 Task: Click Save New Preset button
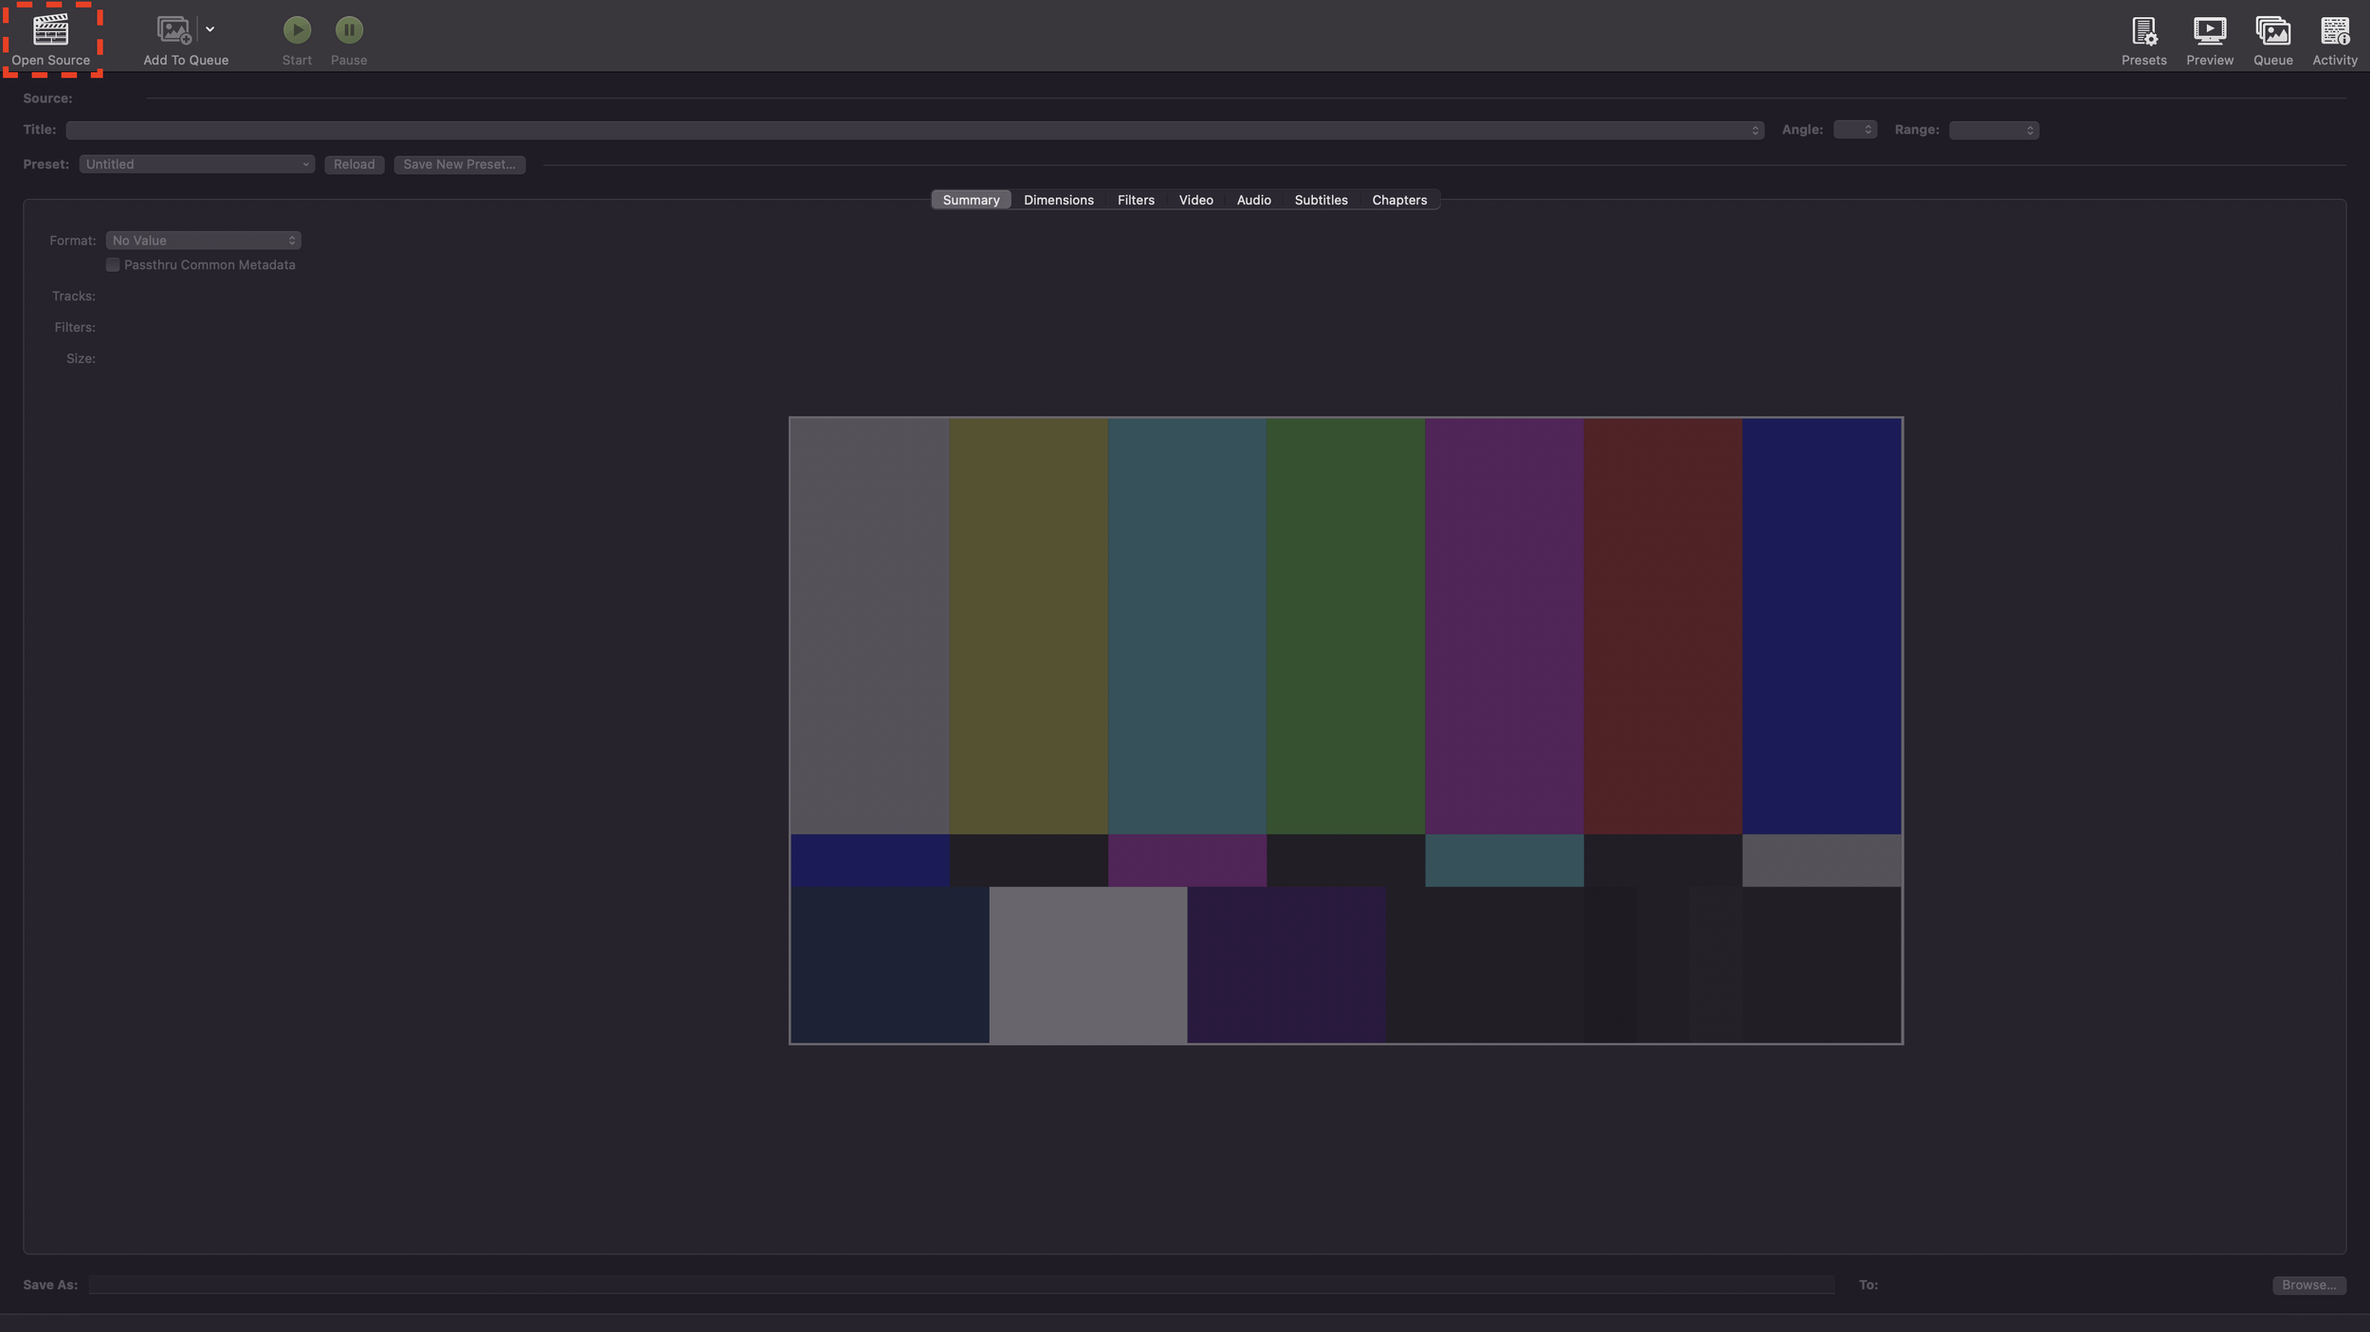pos(459,164)
